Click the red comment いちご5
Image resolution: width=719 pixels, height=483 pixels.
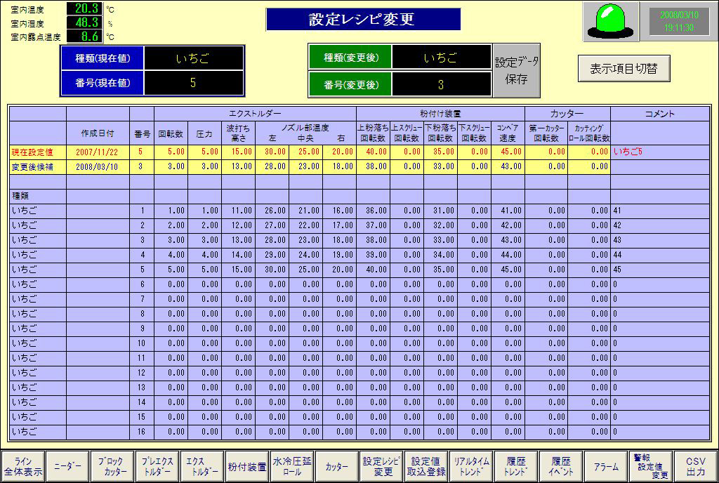628,152
